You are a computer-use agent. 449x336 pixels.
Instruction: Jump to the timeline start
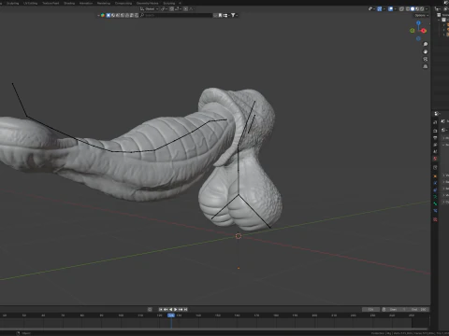pyautogui.click(x=161, y=309)
